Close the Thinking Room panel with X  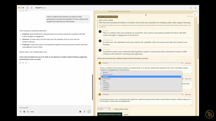tap(195, 15)
